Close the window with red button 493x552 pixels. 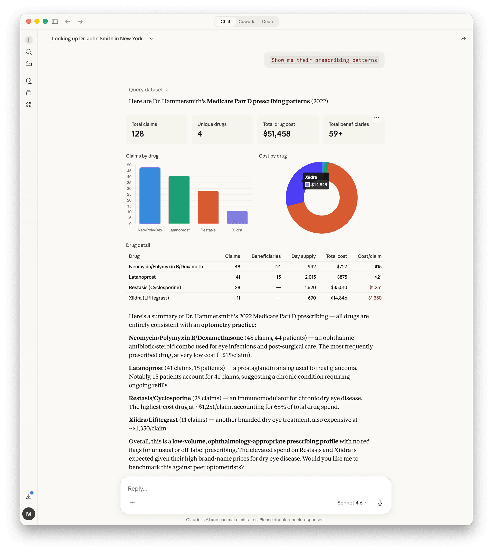29,21
